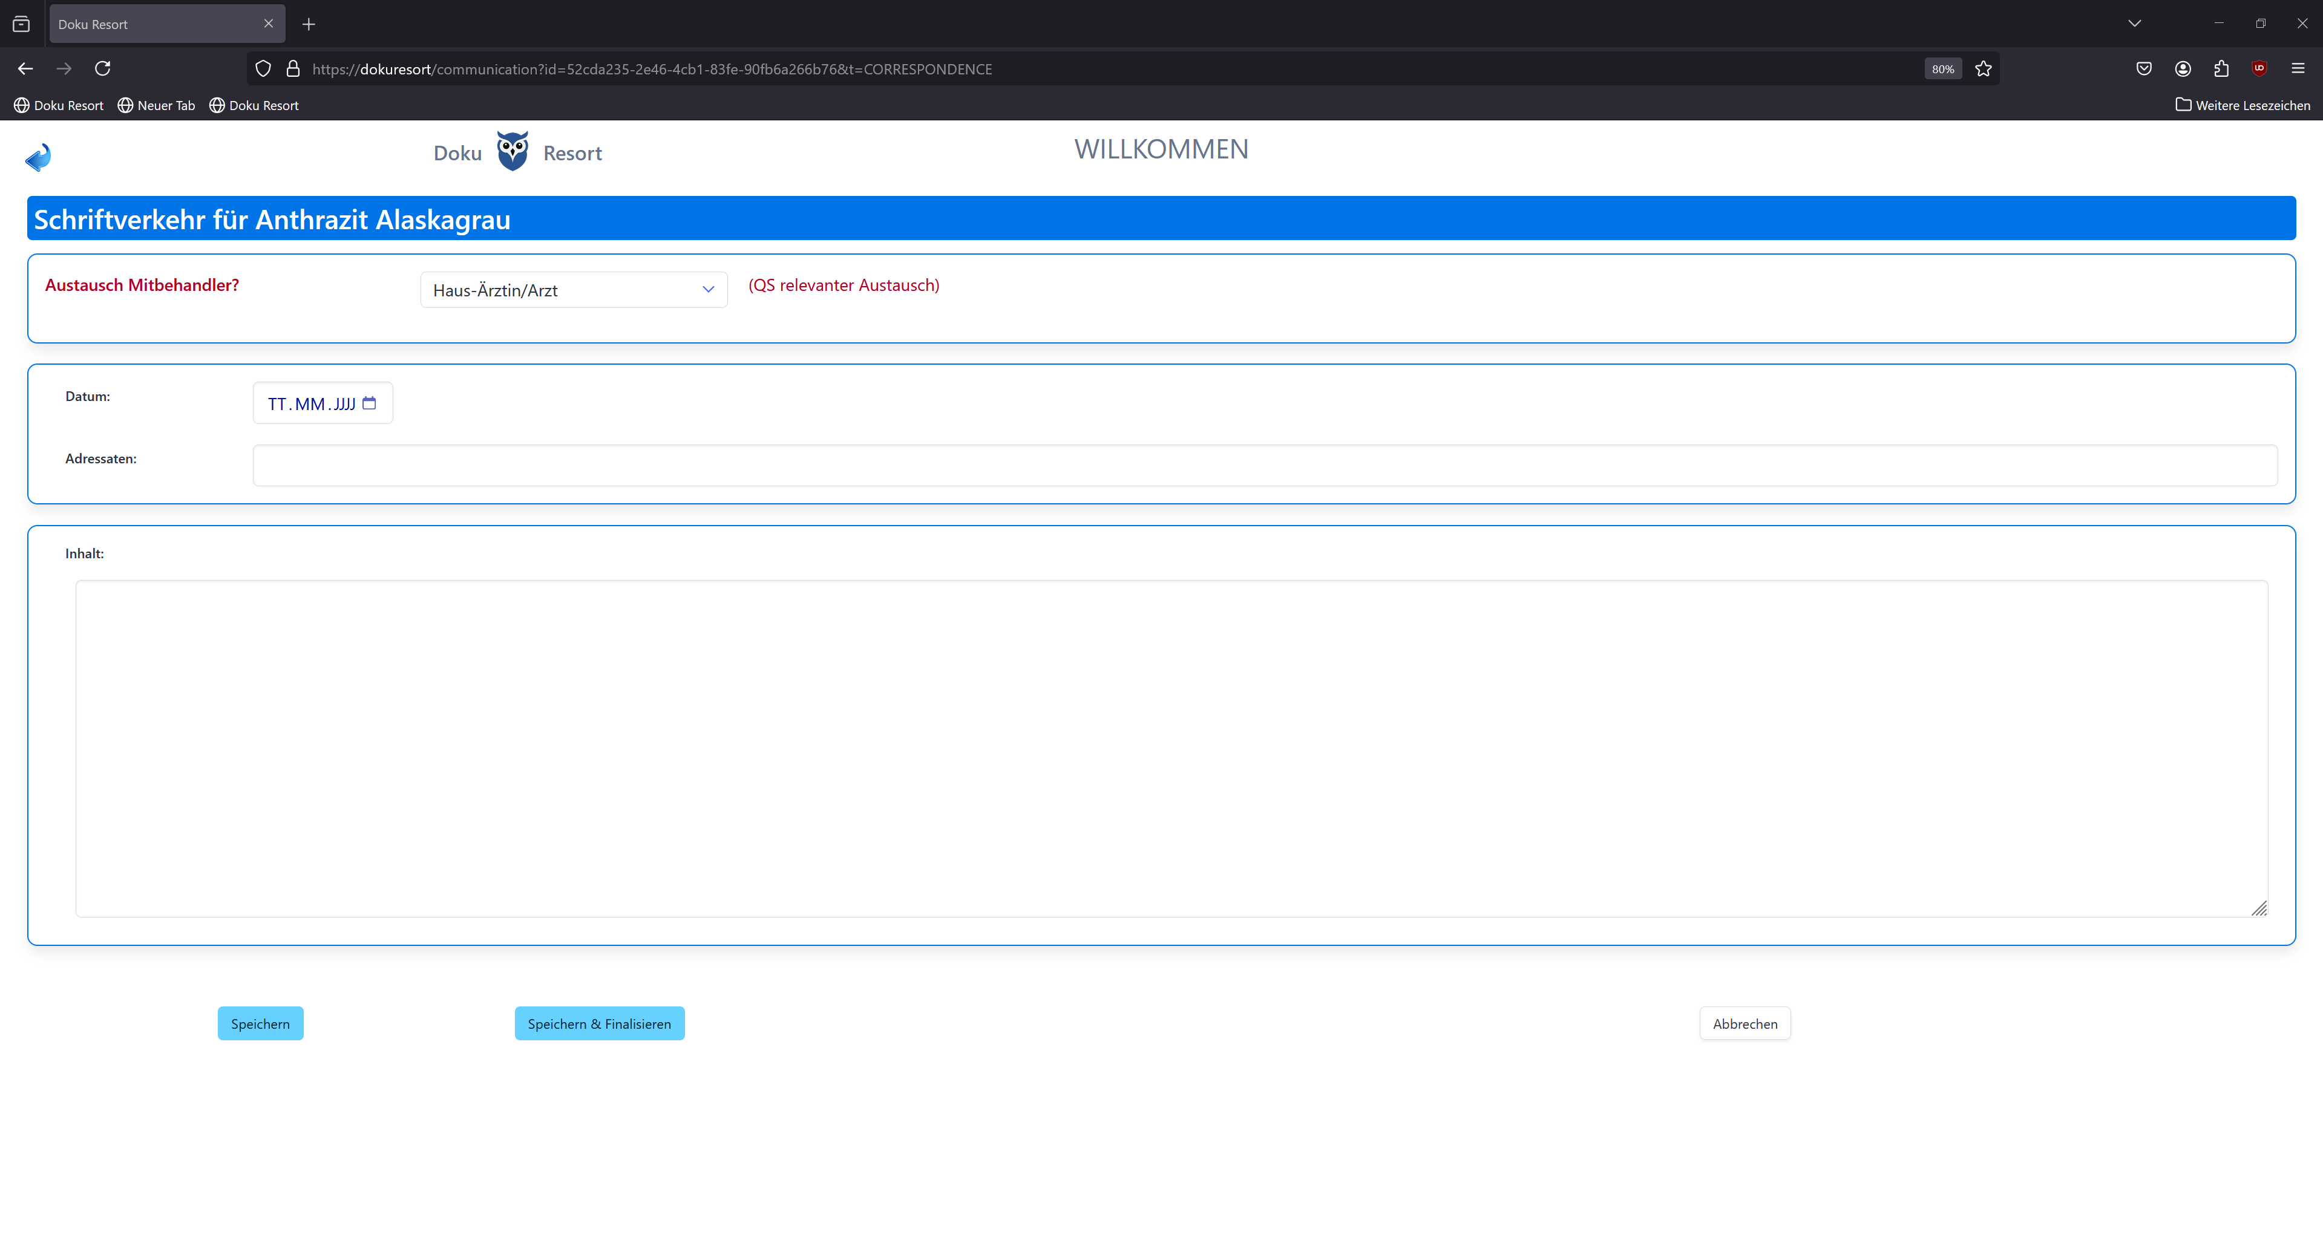2323x1255 pixels.
Task: Open the calendar picker in Datum field
Action: tap(369, 403)
